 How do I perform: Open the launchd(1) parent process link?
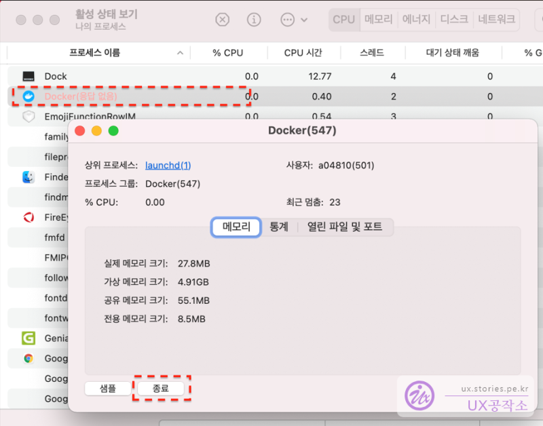168,166
